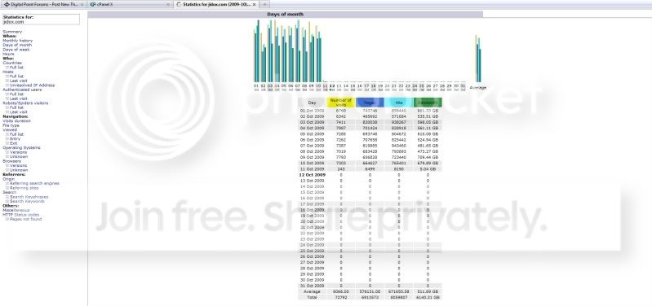Open Search Keyphrases list
The image size is (652, 306).
coord(29,196)
